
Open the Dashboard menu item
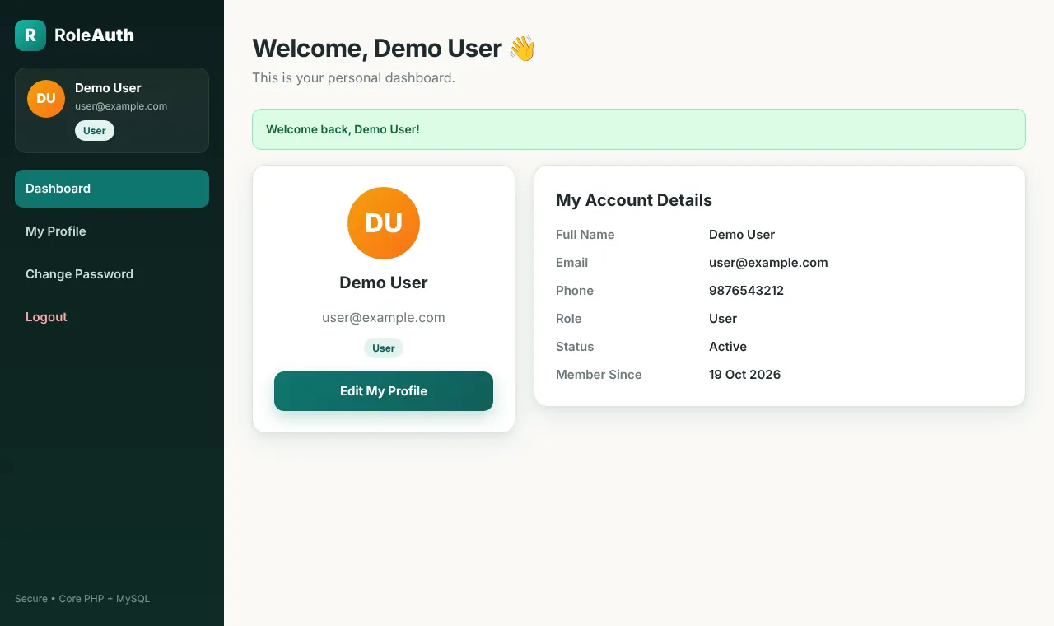tap(112, 189)
